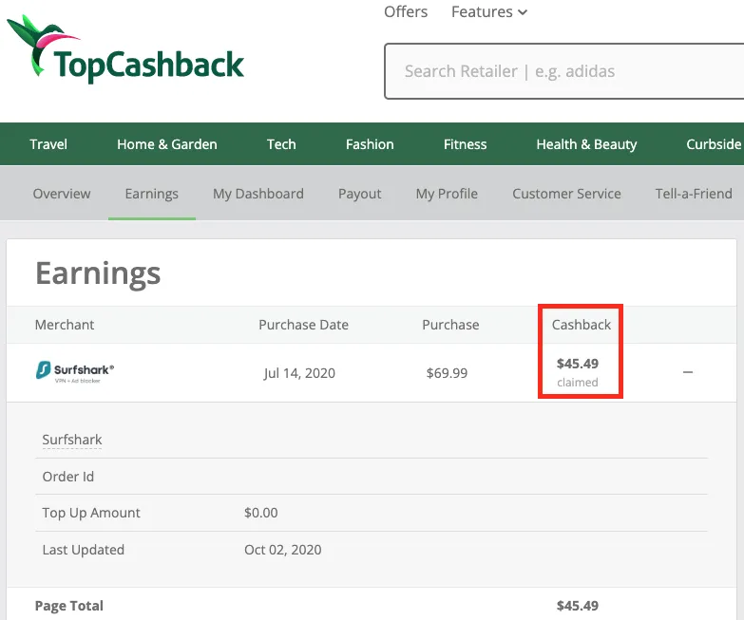744x620 pixels.
Task: Click the Merchant column header
Action: (x=65, y=325)
